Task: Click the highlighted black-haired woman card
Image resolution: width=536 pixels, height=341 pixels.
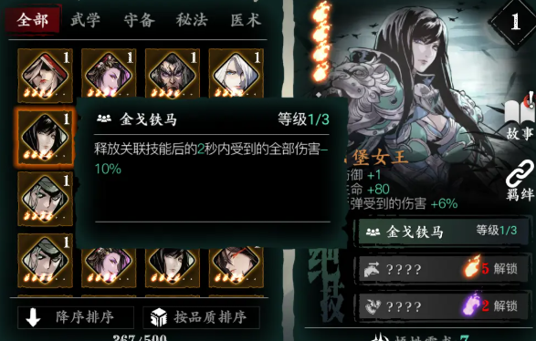Action: tap(45, 137)
